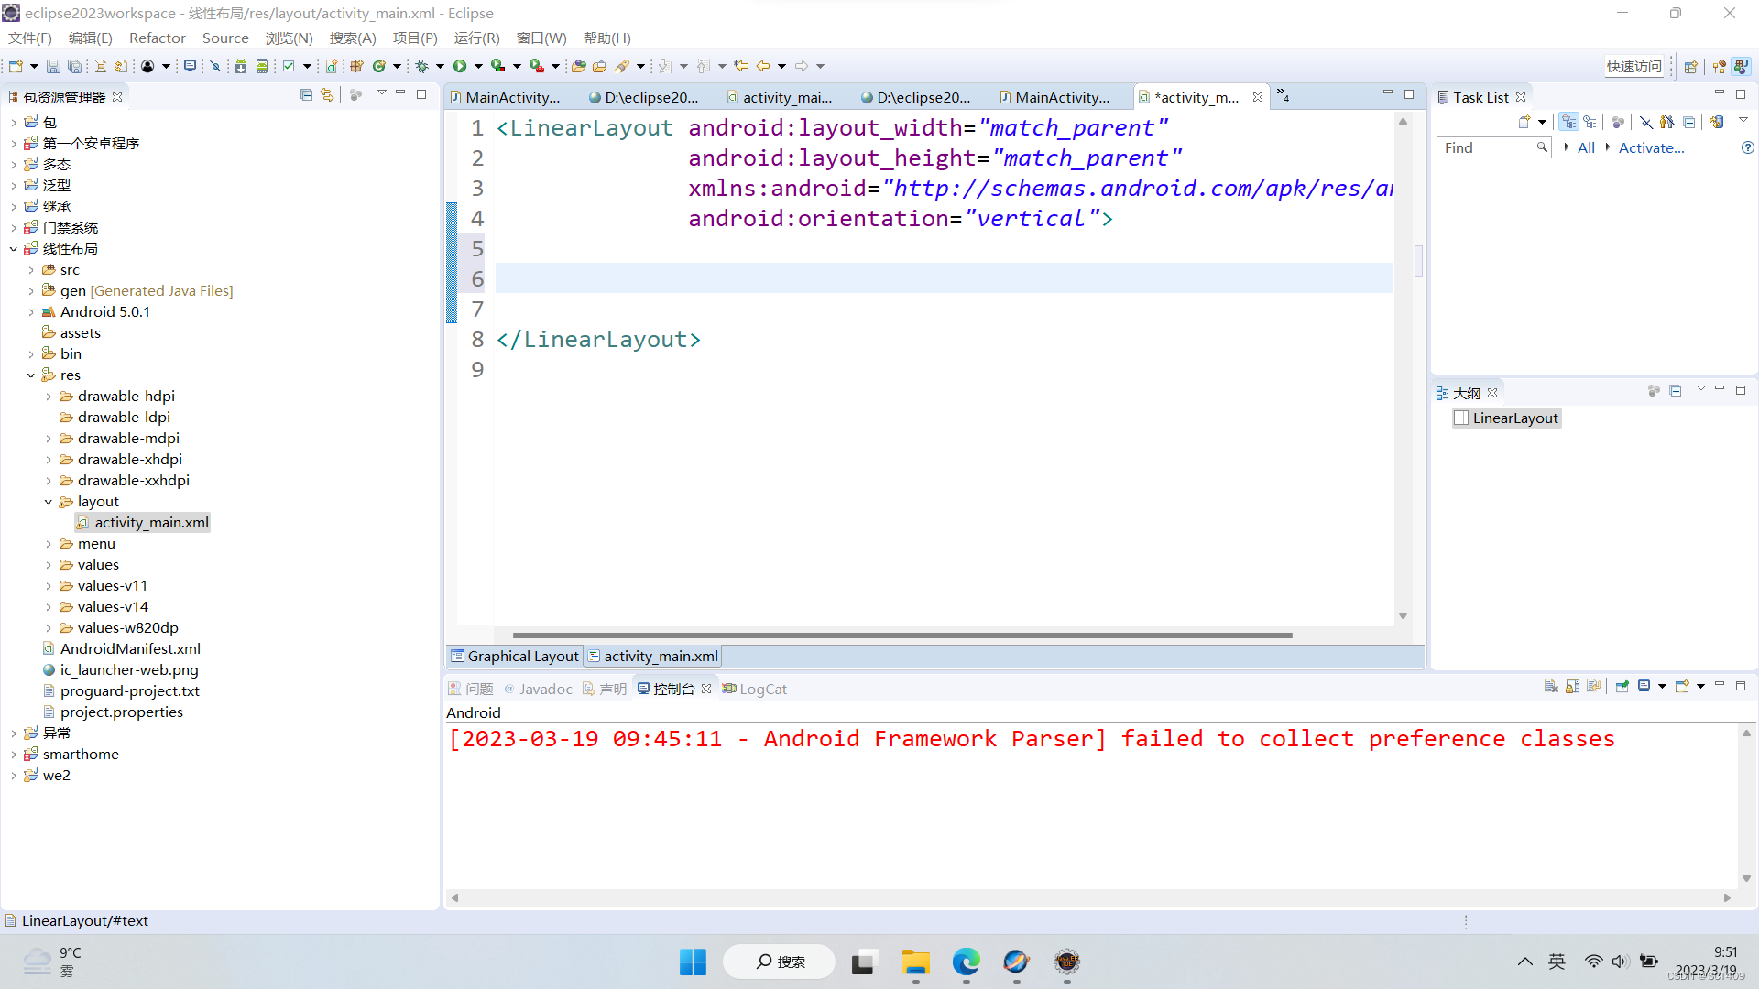Click the New file wizard icon
This screenshot has height=989, width=1759.
click(x=16, y=66)
